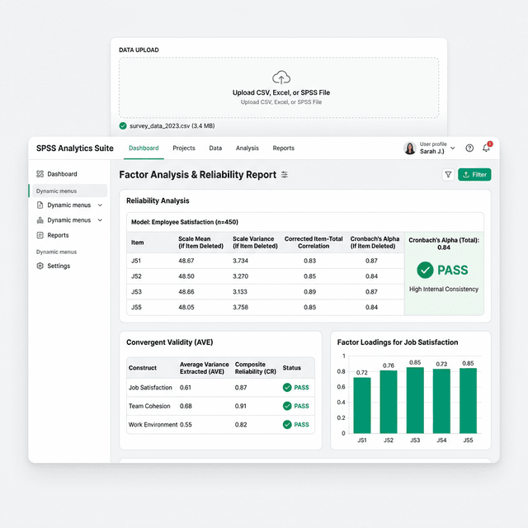
Task: Click the Team Cohesion construct cell
Action: [x=149, y=406]
